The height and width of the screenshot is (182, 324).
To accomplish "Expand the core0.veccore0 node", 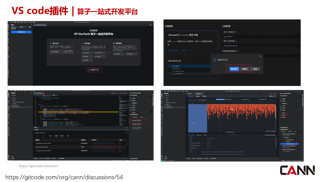I will (x=285, y=140).
